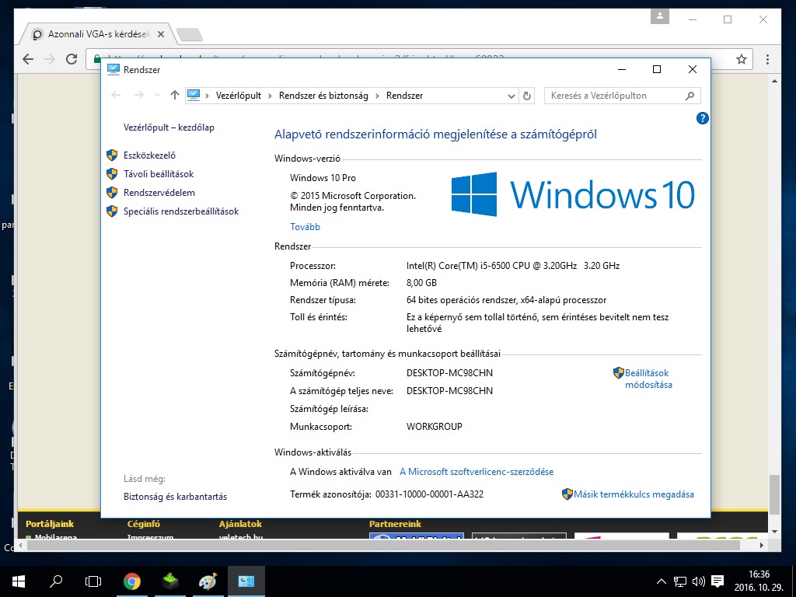The height and width of the screenshot is (597, 796).
Task: Click Chrome forward button
Action: pos(50,59)
